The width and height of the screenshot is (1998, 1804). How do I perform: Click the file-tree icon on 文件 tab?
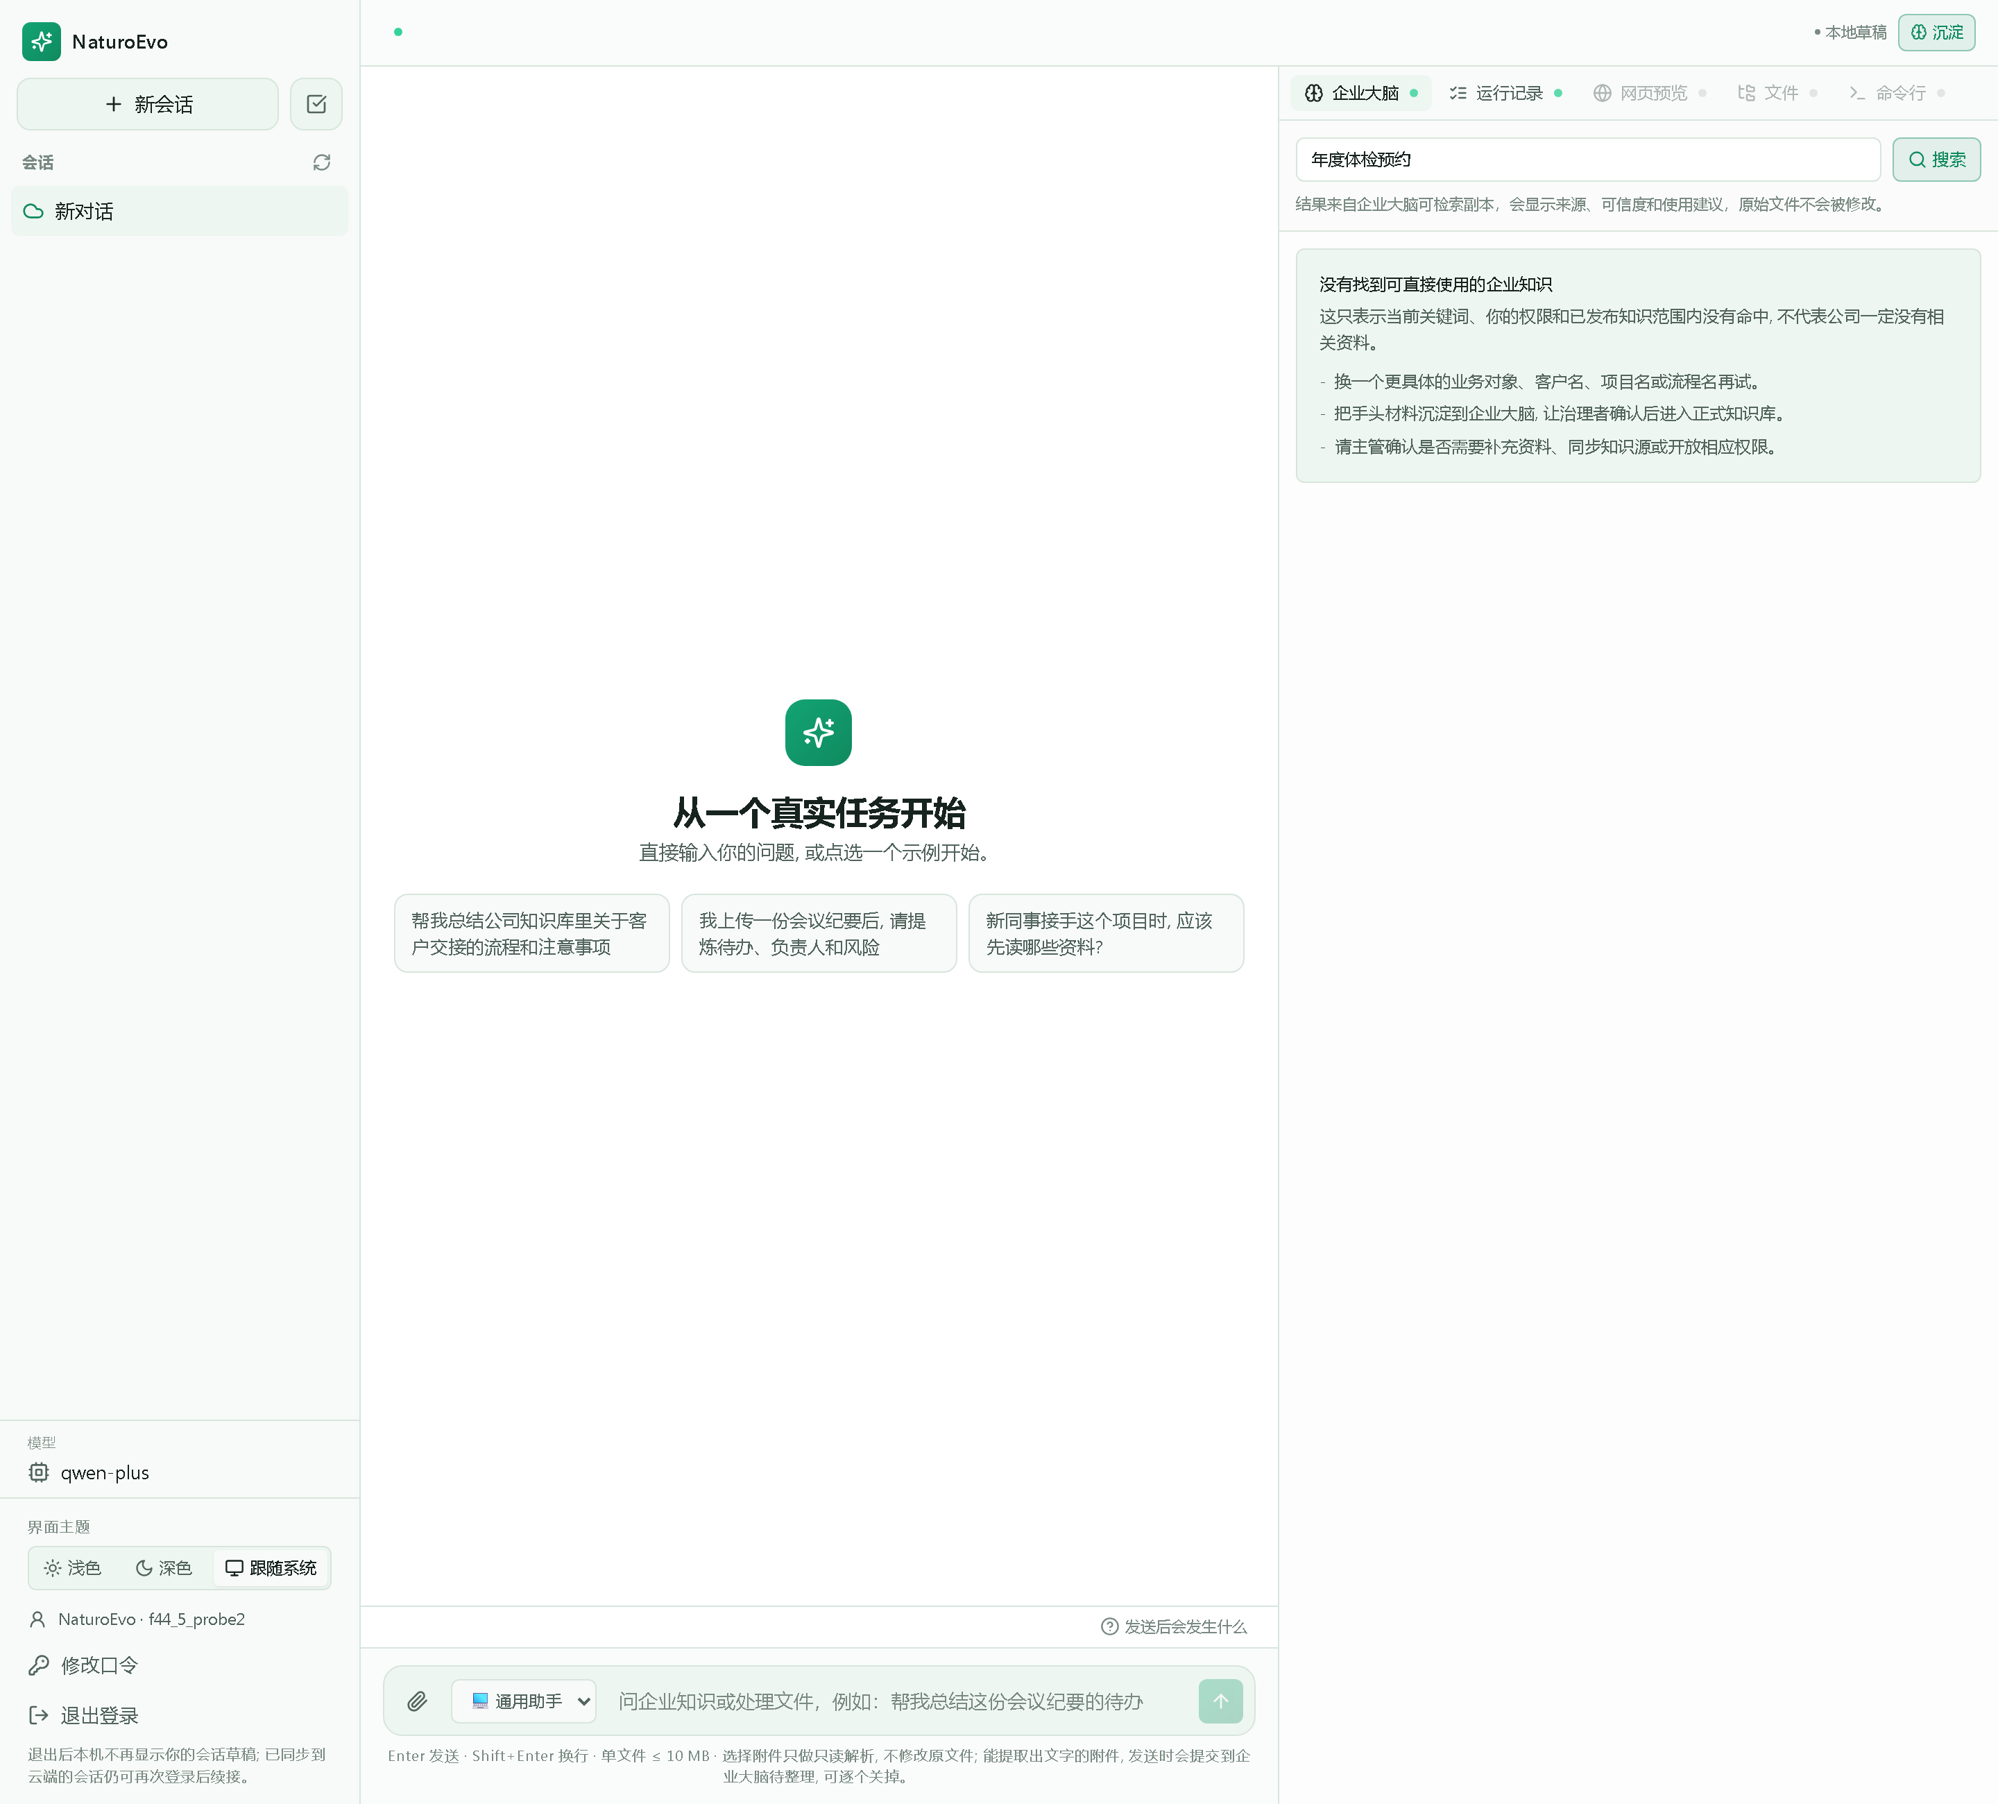click(x=1746, y=93)
